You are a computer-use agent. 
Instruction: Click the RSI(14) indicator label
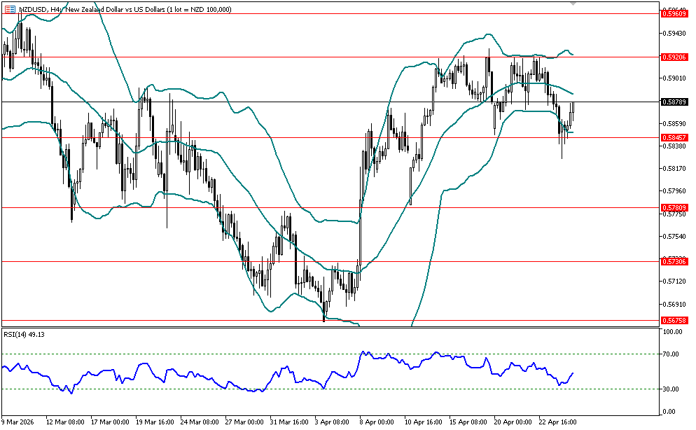(23, 335)
